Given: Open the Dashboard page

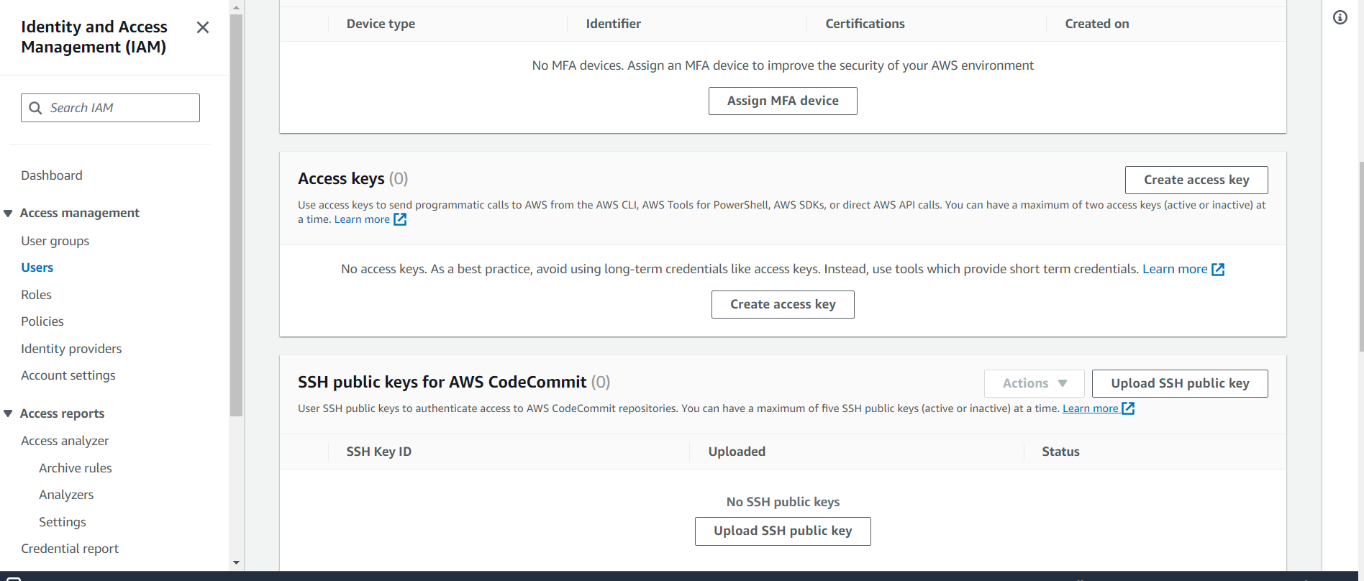Looking at the screenshot, I should tap(52, 175).
